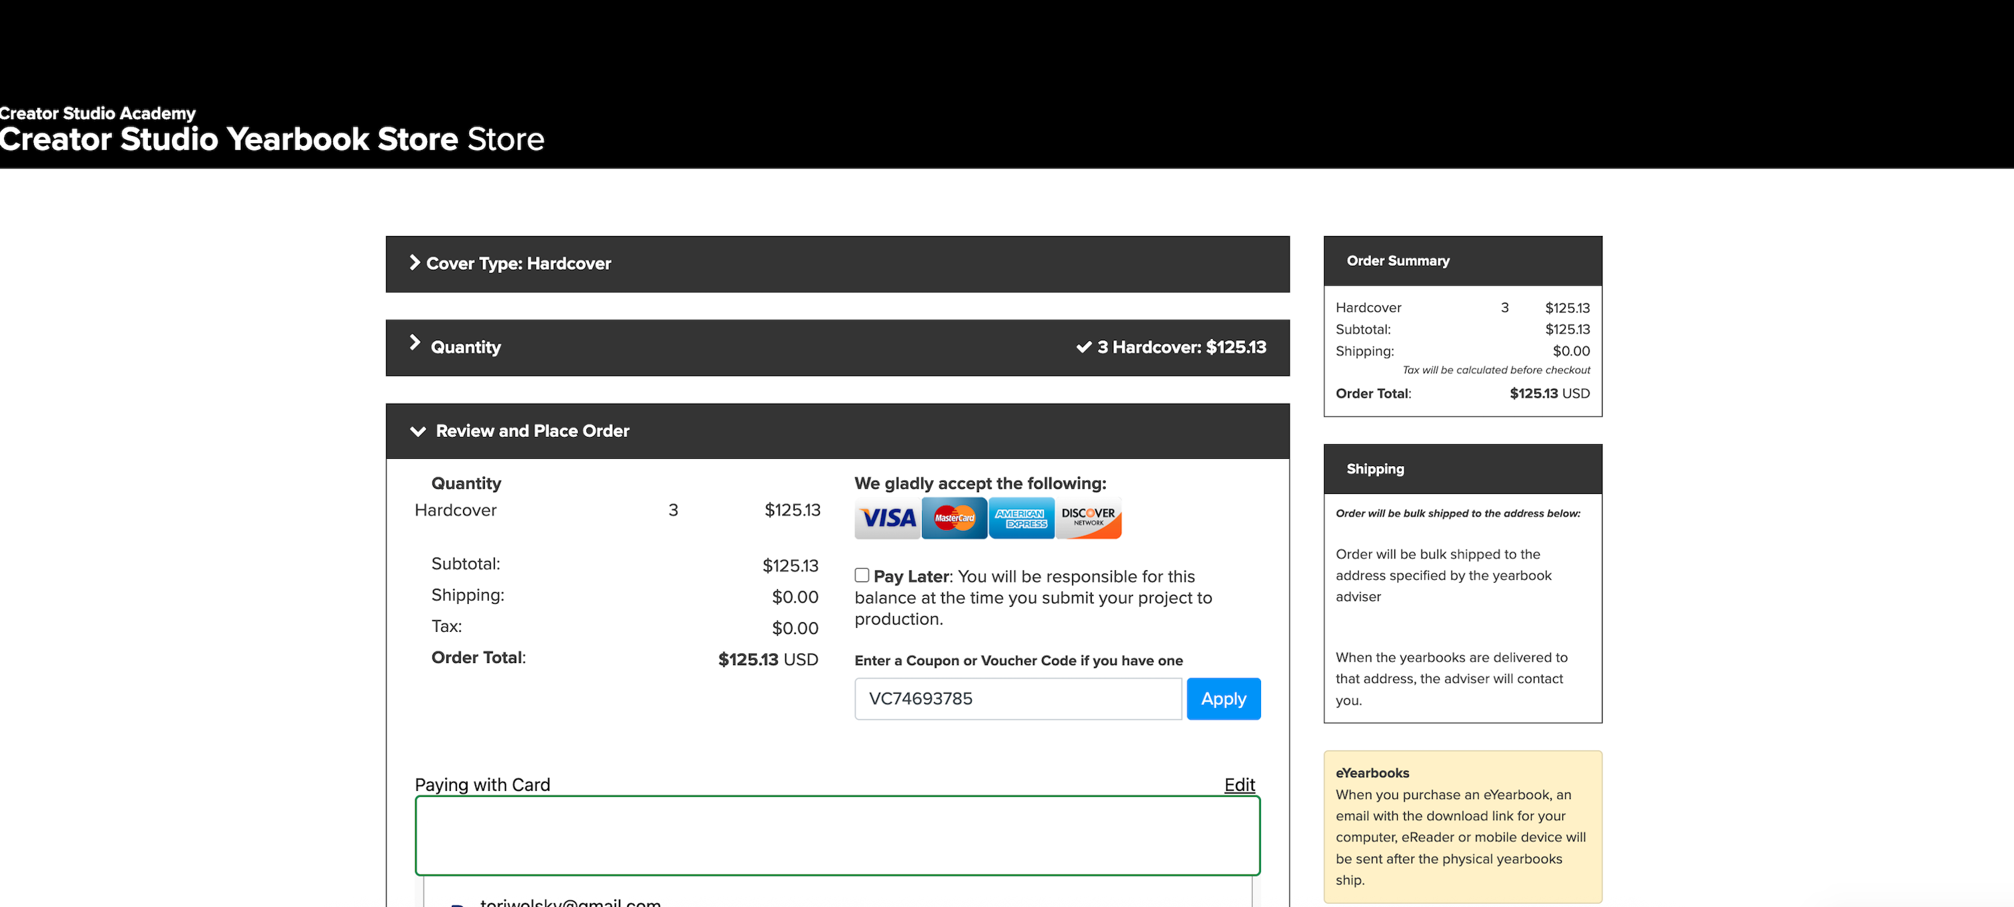This screenshot has width=2014, height=907.
Task: Click the Tax $0.00 value in review
Action: (x=794, y=628)
